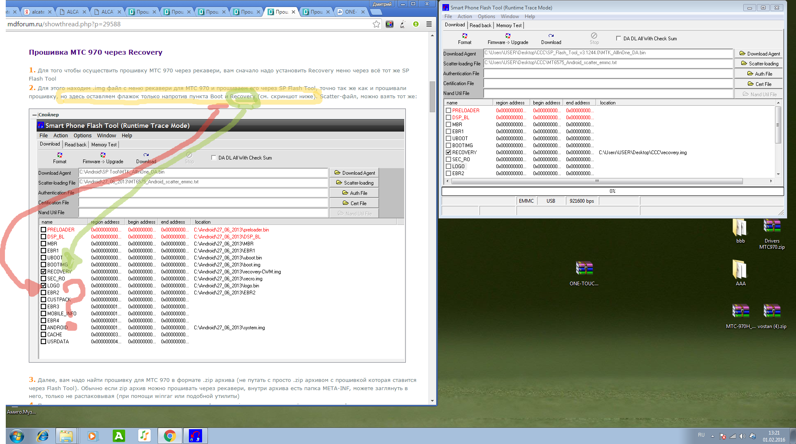
Task: Click the Format icon in Flash Tool
Action: point(465,36)
